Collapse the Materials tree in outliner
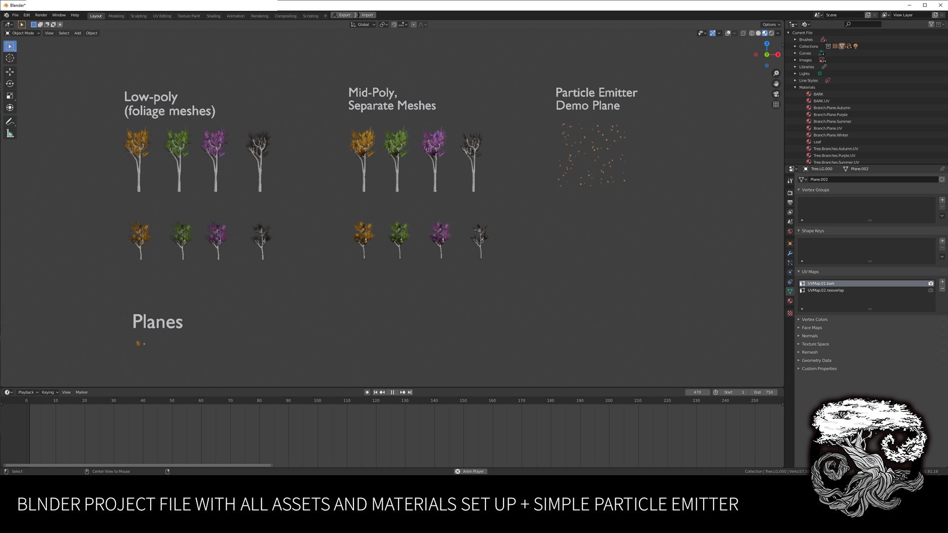 tap(795, 87)
